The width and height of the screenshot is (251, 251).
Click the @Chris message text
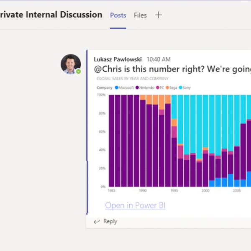click(172, 69)
